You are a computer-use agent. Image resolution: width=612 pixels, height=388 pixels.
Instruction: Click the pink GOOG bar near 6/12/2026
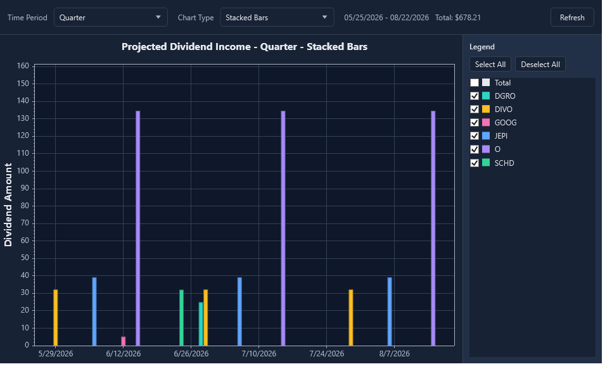(124, 341)
